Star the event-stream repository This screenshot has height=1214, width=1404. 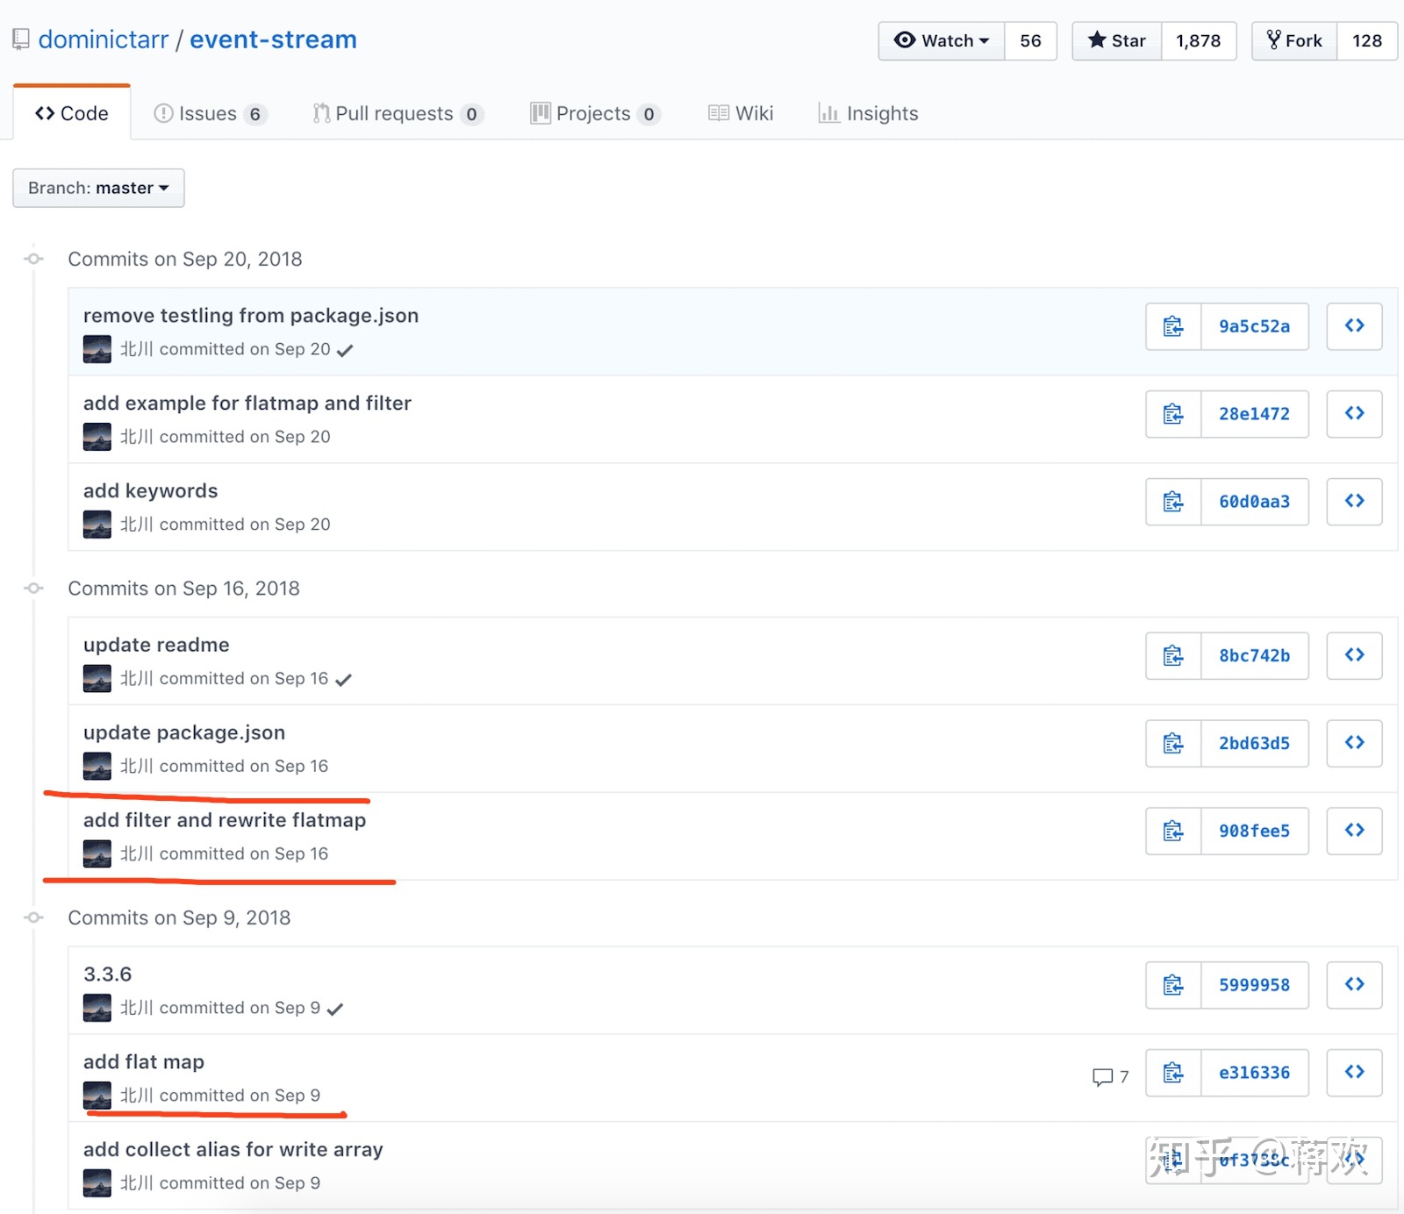(x=1117, y=40)
